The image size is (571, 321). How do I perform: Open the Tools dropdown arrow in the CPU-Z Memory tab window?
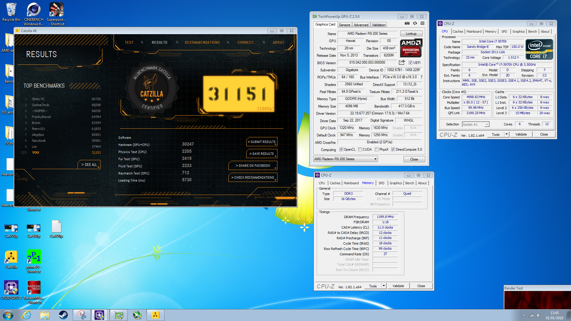coord(384,286)
